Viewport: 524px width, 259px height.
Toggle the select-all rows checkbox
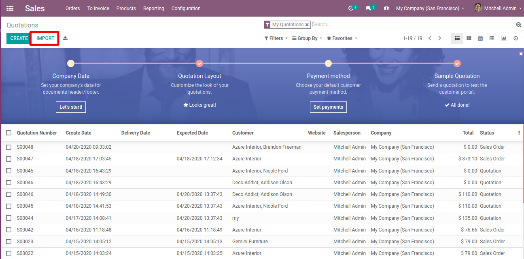9,133
